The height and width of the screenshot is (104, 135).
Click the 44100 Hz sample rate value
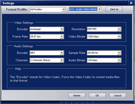(x=93, y=53)
